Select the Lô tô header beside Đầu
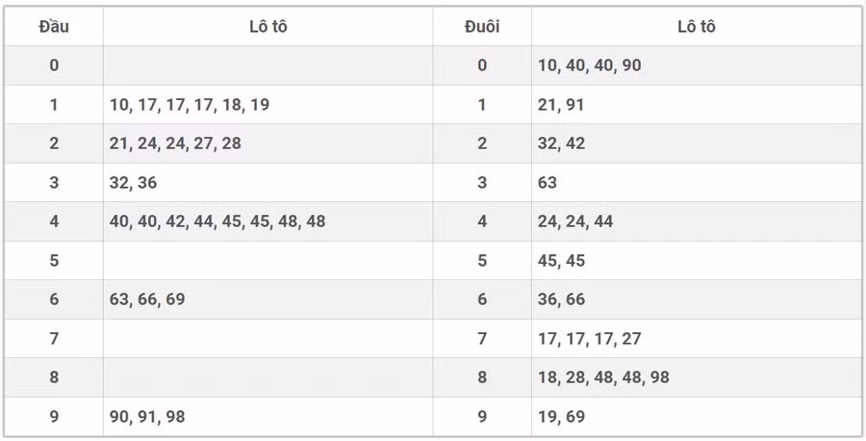 [x=267, y=27]
